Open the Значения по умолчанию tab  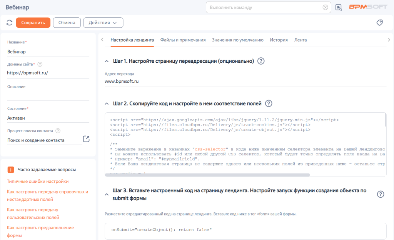(x=238, y=40)
